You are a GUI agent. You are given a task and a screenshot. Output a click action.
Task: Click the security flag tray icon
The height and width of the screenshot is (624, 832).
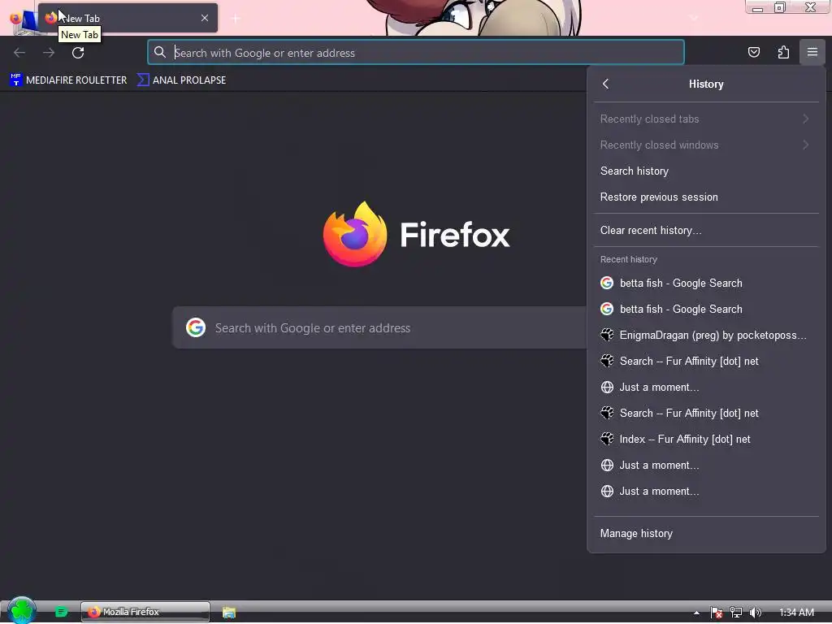point(717,613)
